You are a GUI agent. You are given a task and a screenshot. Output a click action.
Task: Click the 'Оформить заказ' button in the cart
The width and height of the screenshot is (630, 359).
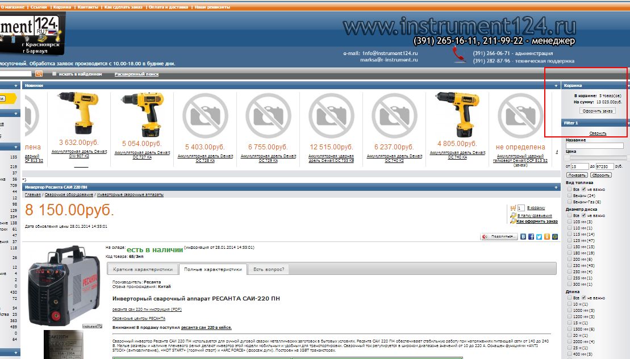click(598, 111)
